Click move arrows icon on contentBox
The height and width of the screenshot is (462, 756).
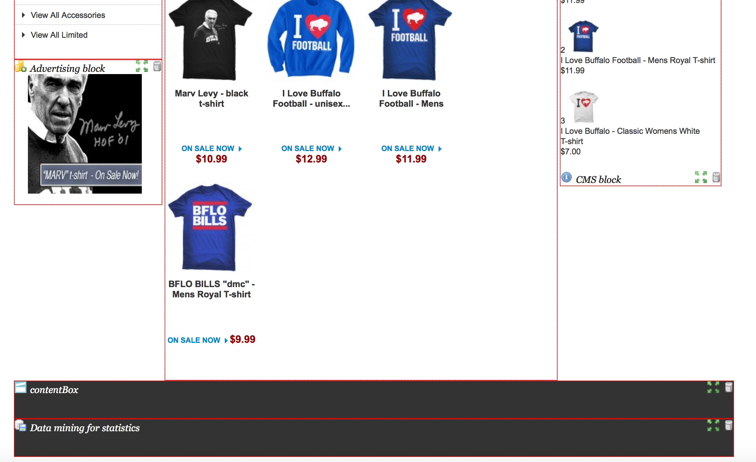click(x=713, y=387)
